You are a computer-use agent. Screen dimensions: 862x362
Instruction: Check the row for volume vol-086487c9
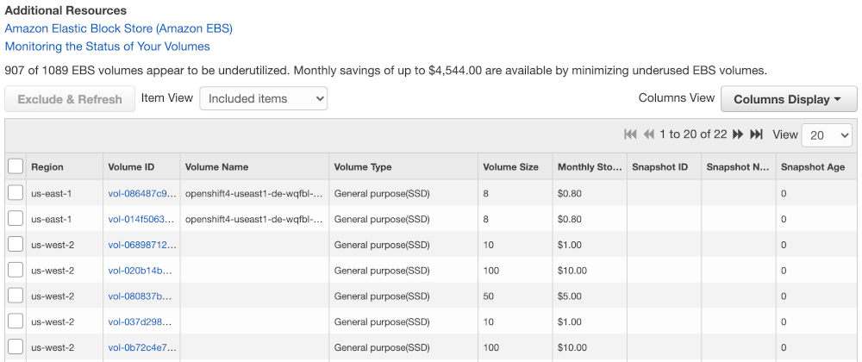coord(16,193)
